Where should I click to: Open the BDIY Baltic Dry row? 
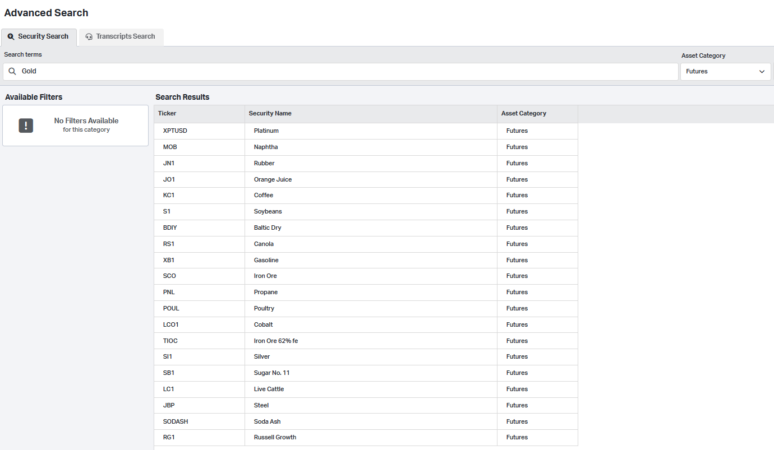(x=268, y=228)
